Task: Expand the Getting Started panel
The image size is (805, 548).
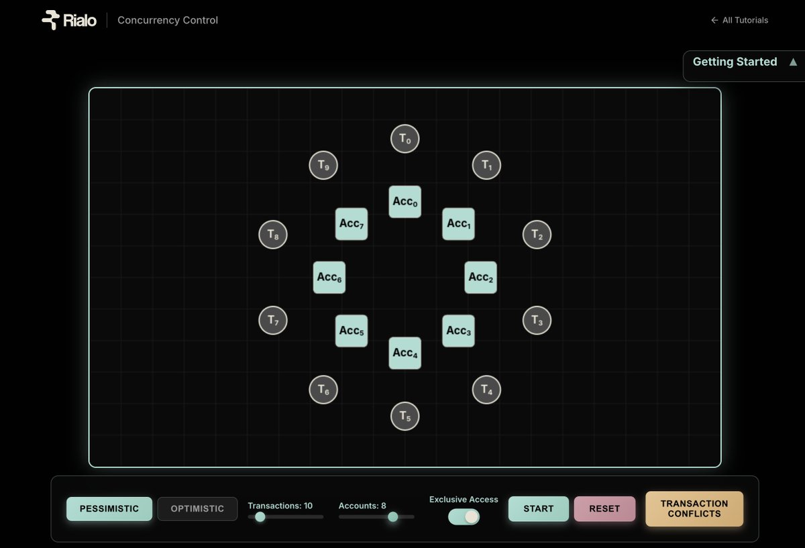Action: 744,66
